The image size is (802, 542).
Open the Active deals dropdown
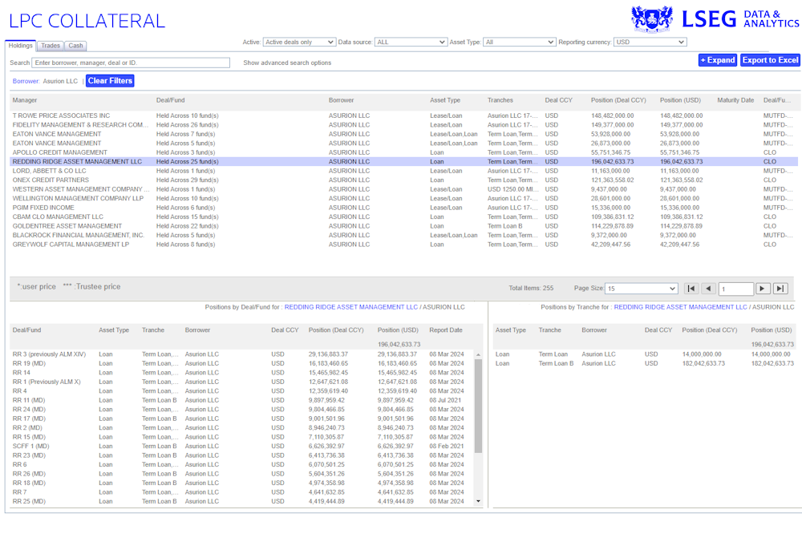pos(299,42)
